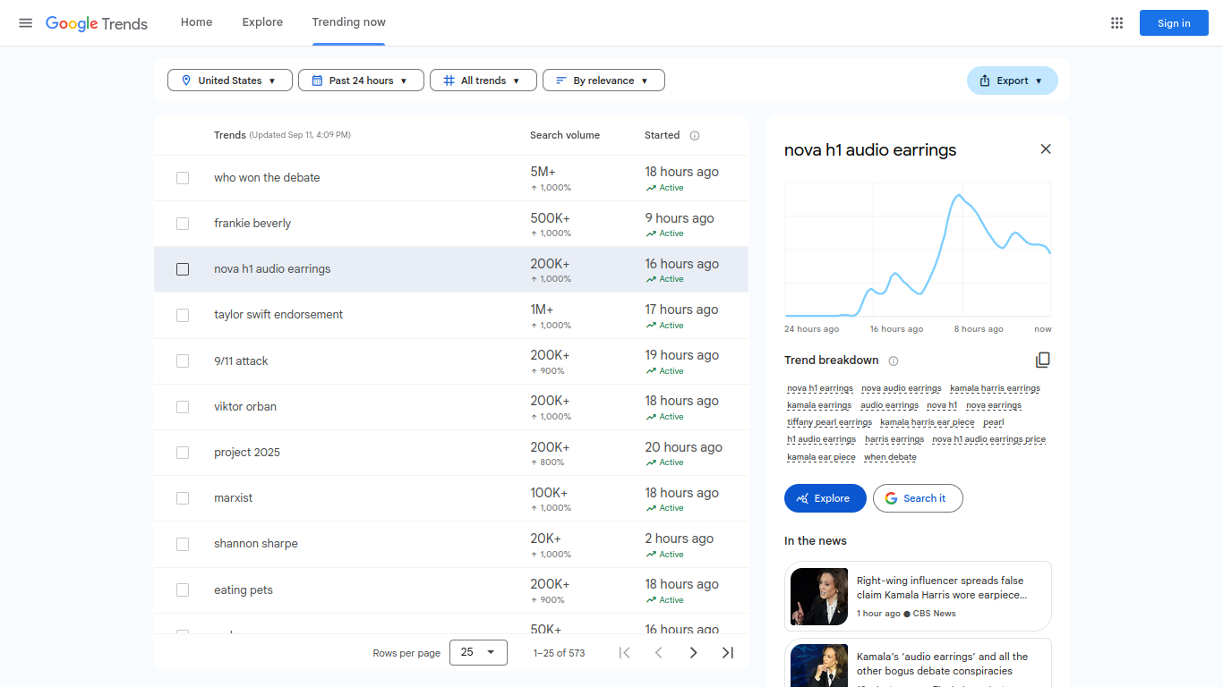The image size is (1223, 687).
Task: Show info about Trend breakdown
Action: coord(894,360)
